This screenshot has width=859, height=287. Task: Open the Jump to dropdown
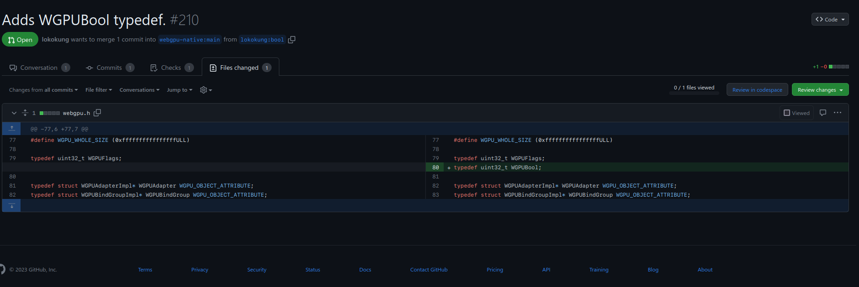click(179, 90)
